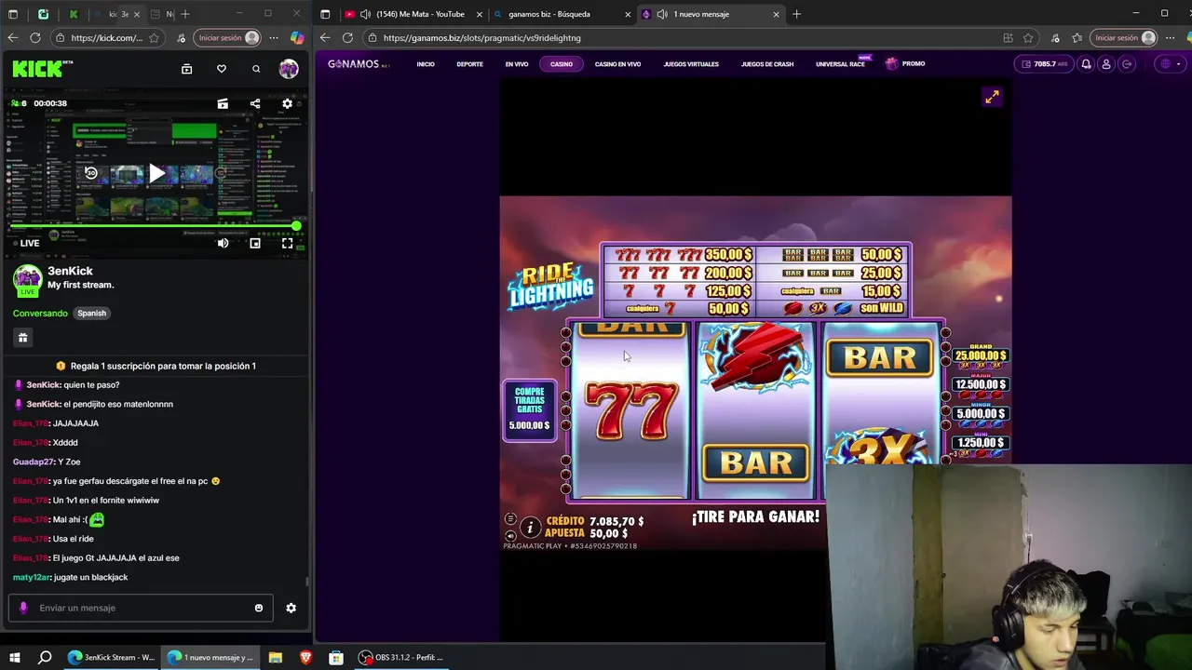Click Iniciar sesión in right browser
This screenshot has width=1192, height=670.
tap(1125, 38)
